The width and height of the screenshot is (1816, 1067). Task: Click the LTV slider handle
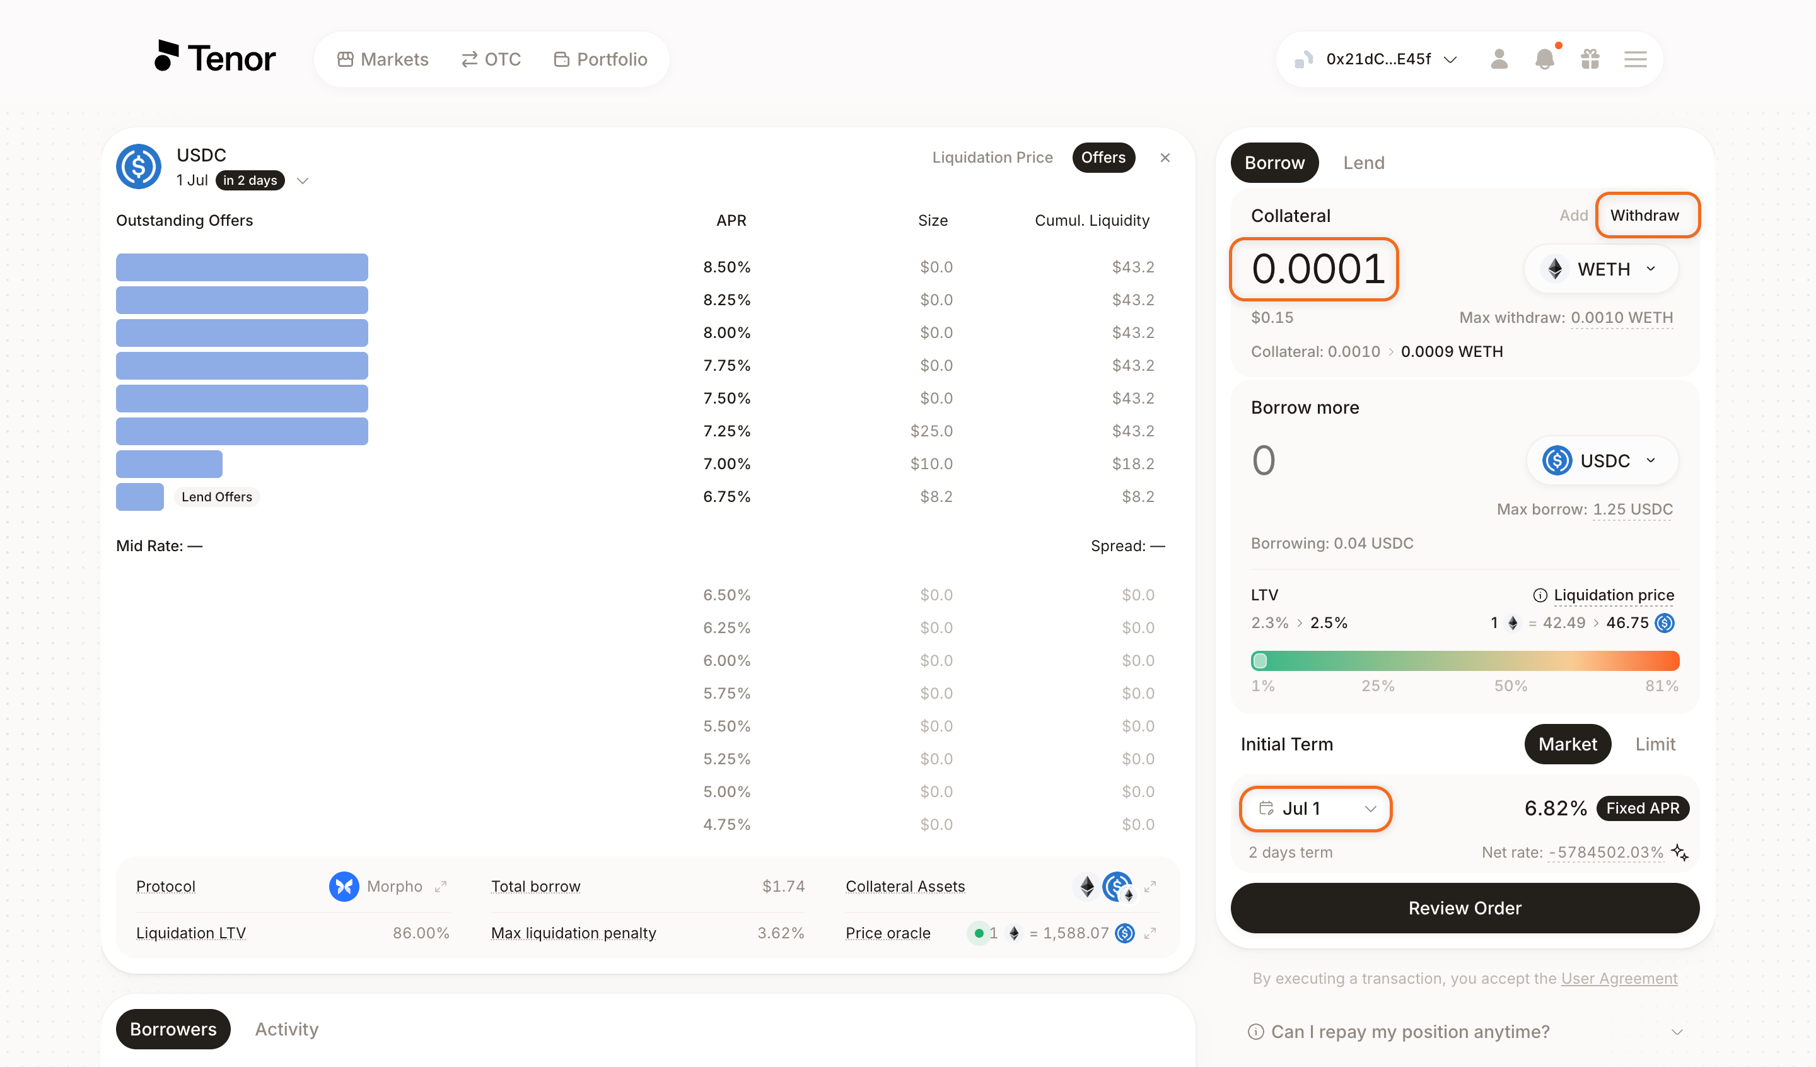click(1260, 660)
